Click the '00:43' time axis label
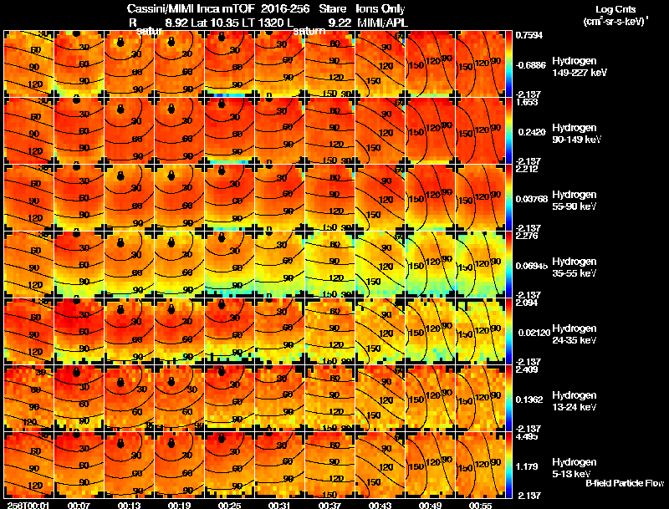 click(380, 505)
